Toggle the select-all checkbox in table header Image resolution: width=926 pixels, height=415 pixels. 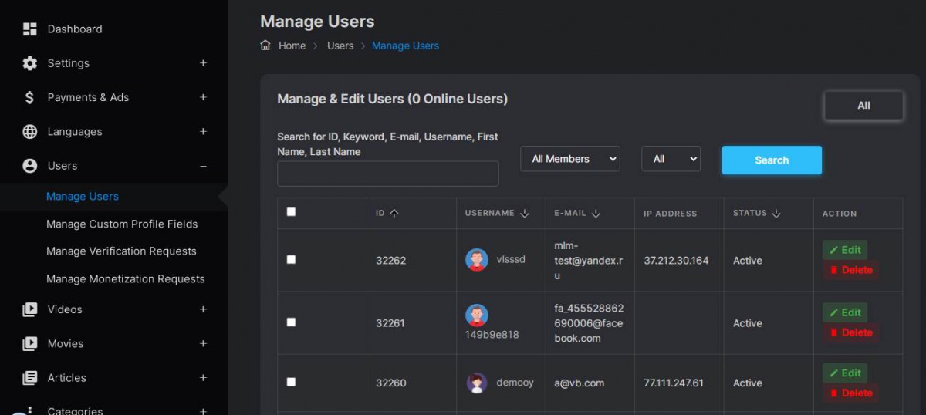pyautogui.click(x=291, y=212)
